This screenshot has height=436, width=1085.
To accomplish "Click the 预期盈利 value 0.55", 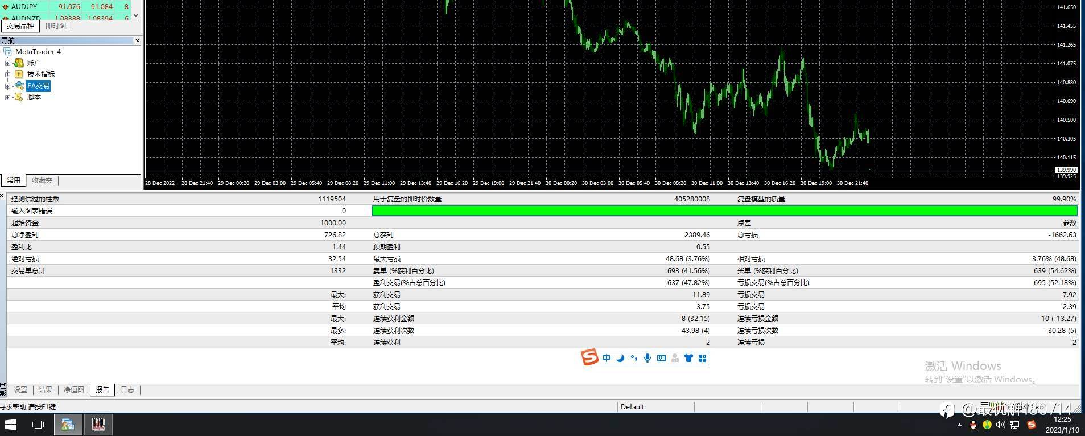I will coord(703,247).
